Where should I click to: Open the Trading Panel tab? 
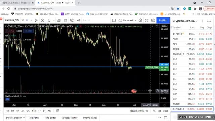click(90, 118)
